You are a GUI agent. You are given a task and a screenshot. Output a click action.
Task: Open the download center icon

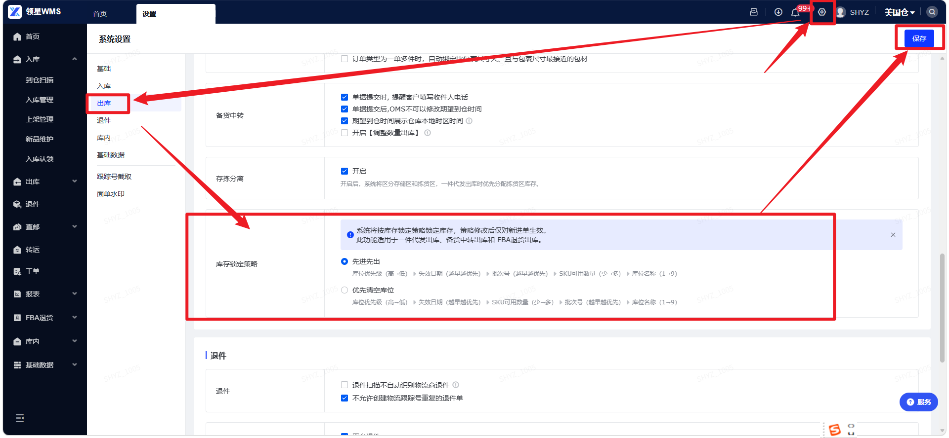[x=778, y=12]
